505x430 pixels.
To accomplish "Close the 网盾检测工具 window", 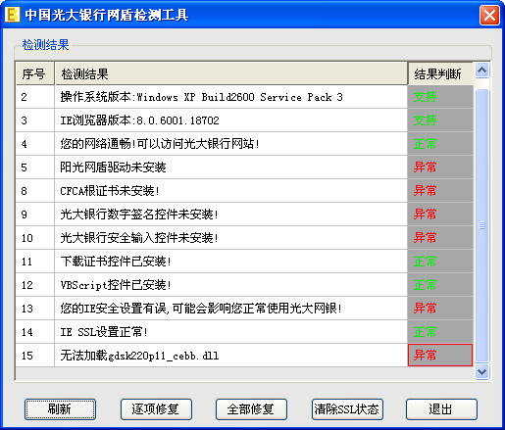I will coord(489,15).
